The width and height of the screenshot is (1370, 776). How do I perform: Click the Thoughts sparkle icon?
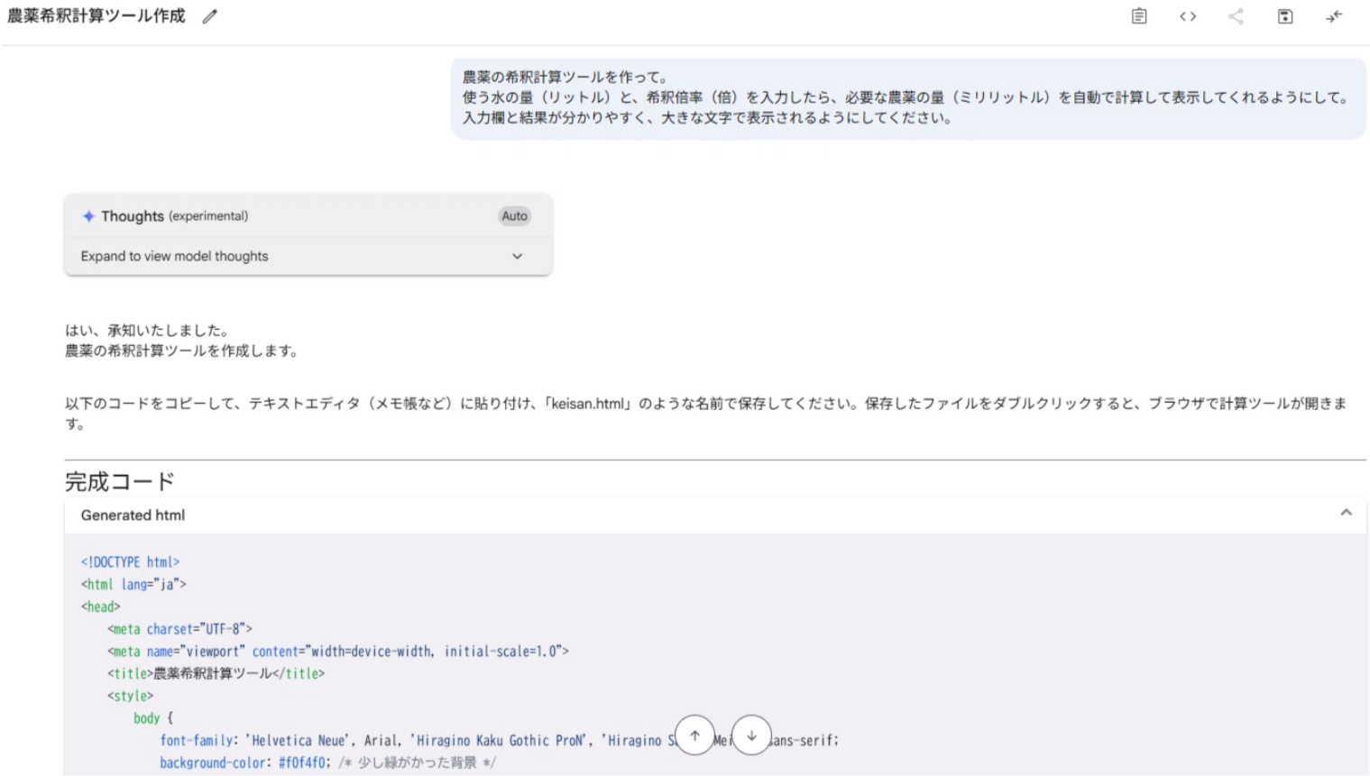[88, 215]
